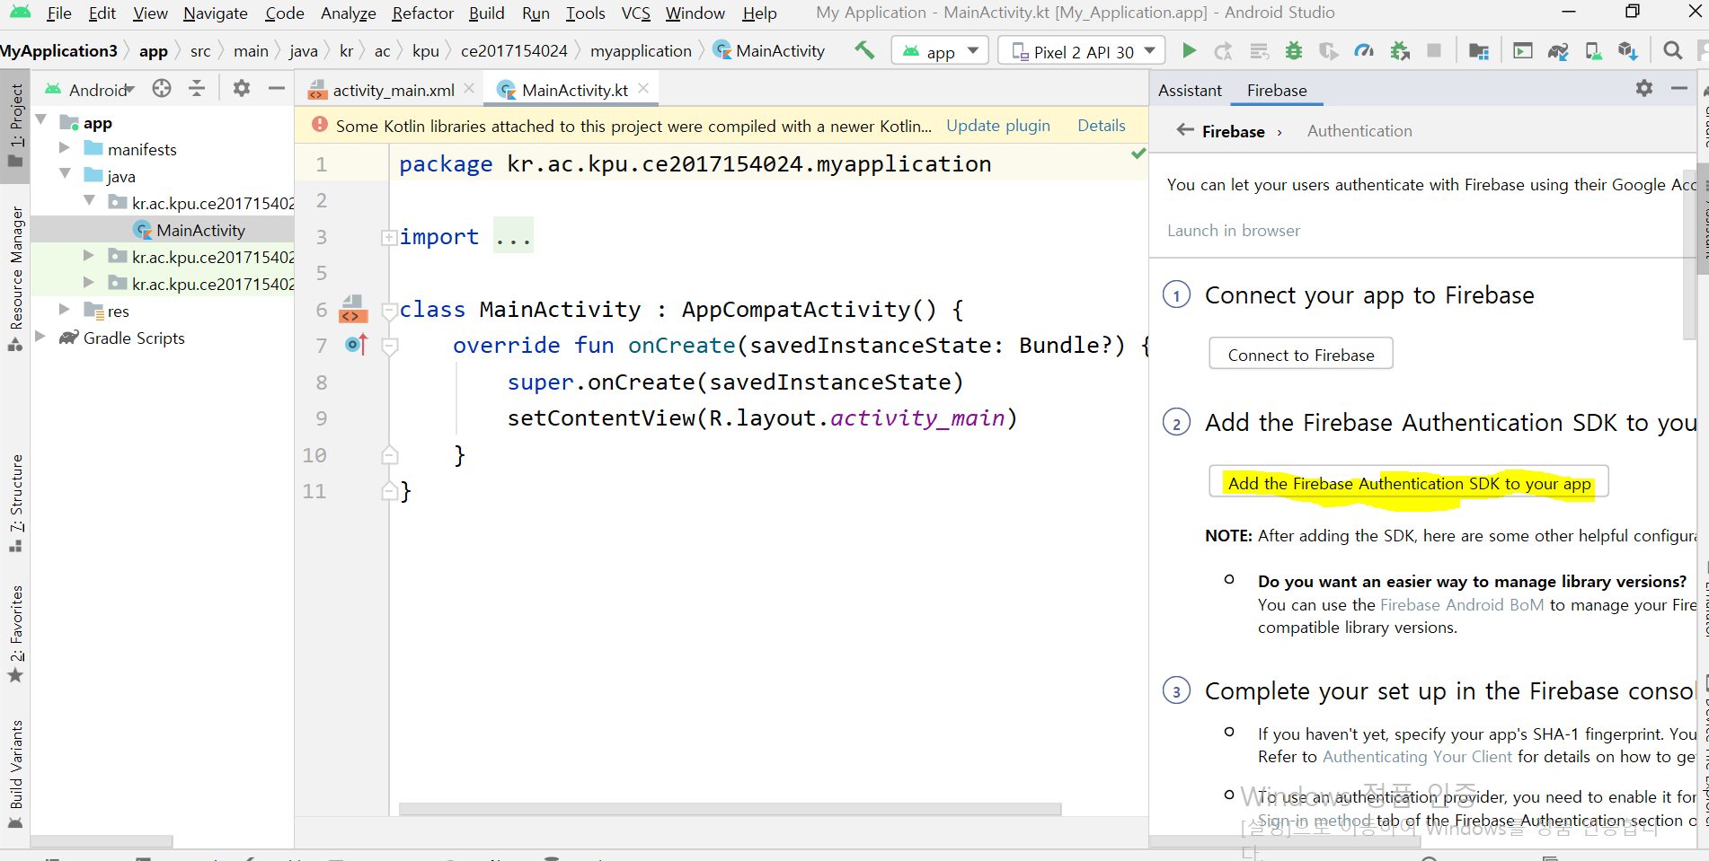Toggle fold for class MainActivity
Viewport: 1709px width, 861px height.
[390, 312]
